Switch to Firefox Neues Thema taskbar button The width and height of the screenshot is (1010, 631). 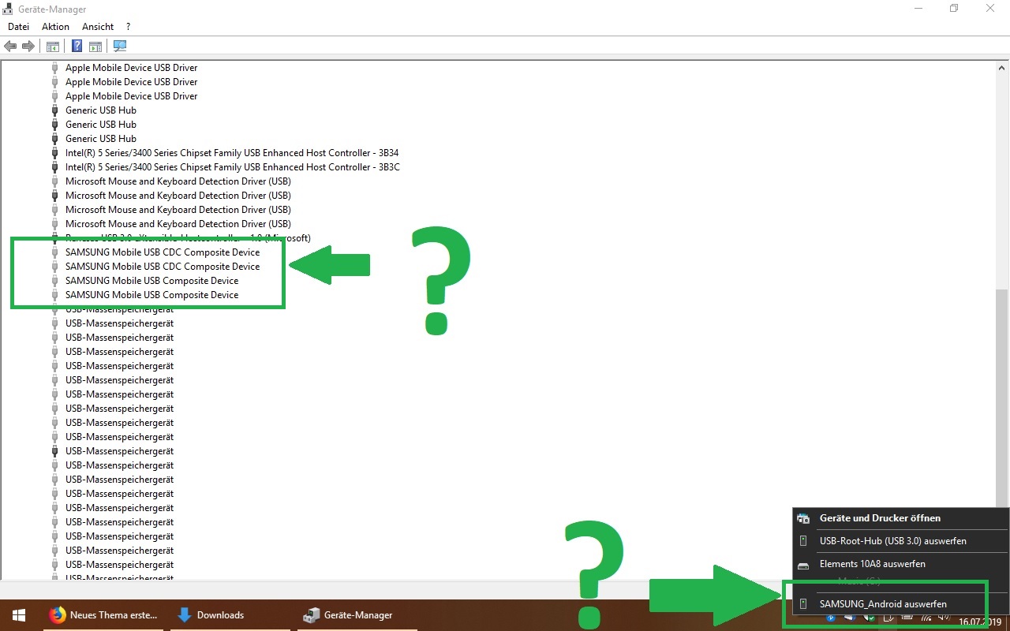point(103,615)
